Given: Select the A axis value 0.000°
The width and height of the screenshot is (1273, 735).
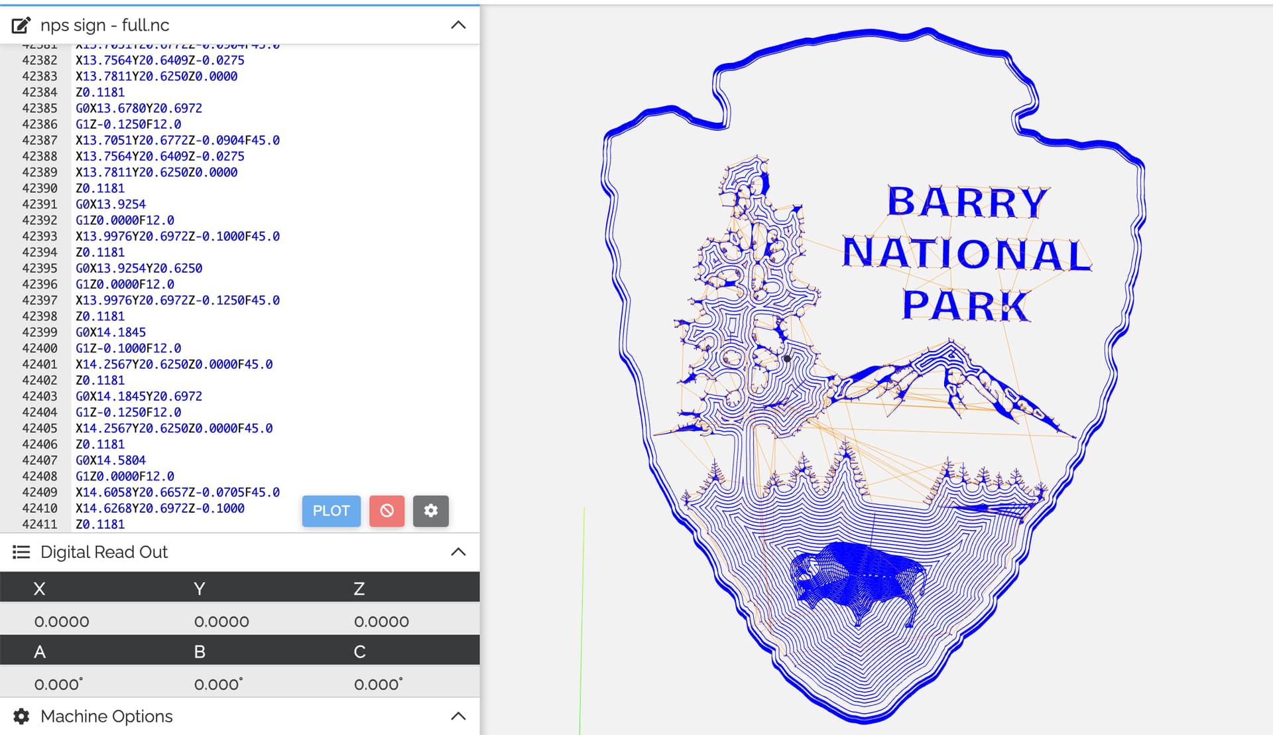Looking at the screenshot, I should (x=59, y=684).
